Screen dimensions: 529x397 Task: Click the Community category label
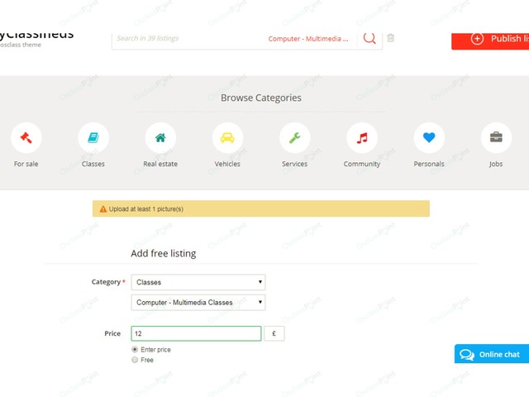(362, 164)
